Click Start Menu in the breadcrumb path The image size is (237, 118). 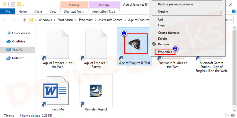[65, 20]
